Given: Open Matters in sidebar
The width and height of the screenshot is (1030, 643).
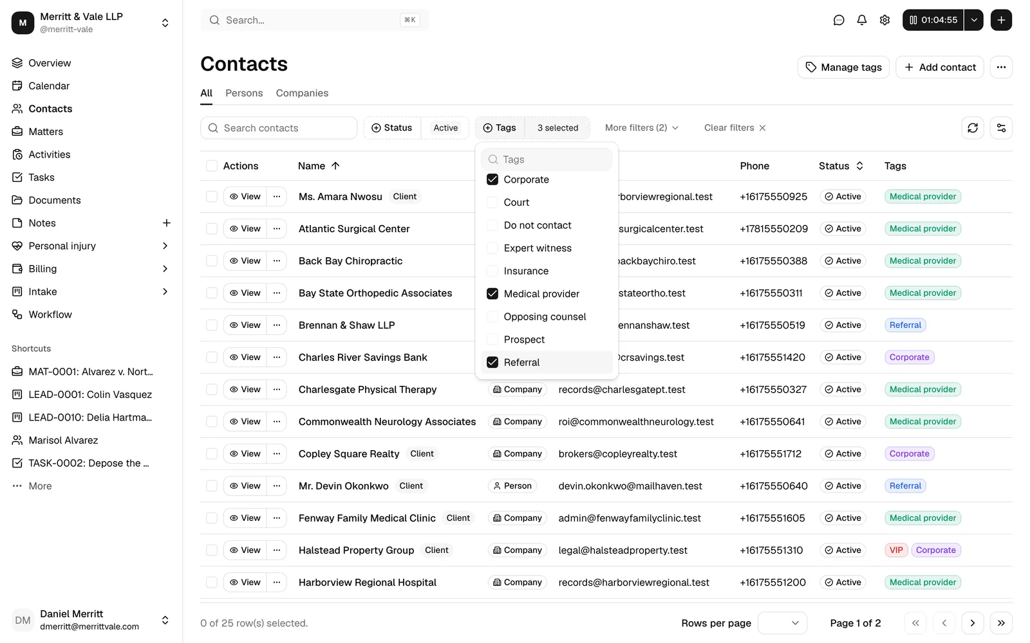Looking at the screenshot, I should 46,131.
